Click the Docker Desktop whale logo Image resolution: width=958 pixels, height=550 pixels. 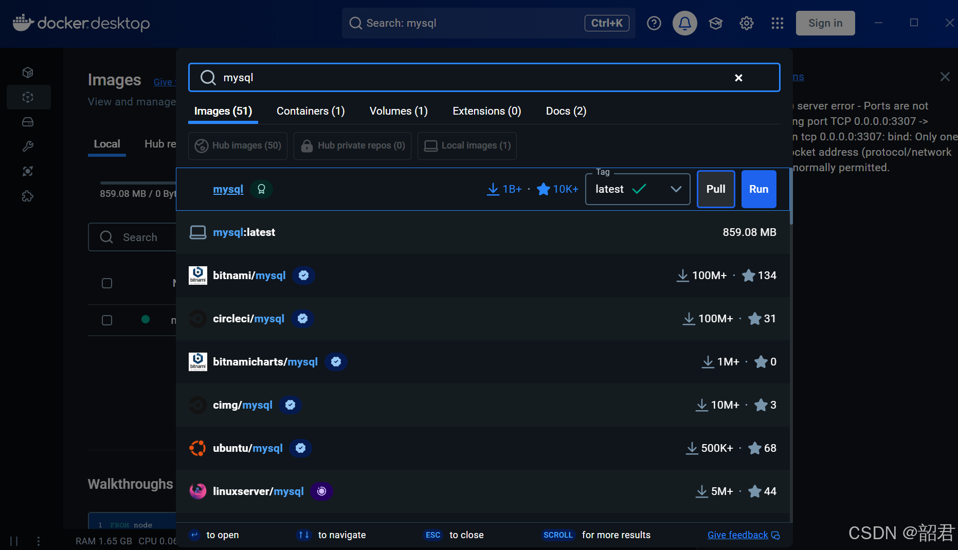tap(81, 23)
